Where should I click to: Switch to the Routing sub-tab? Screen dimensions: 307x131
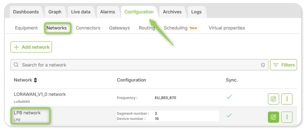pos(147,28)
